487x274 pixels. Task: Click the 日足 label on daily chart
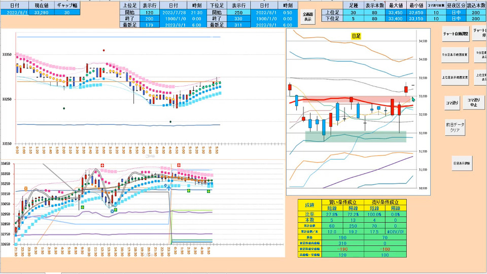tap(356, 36)
